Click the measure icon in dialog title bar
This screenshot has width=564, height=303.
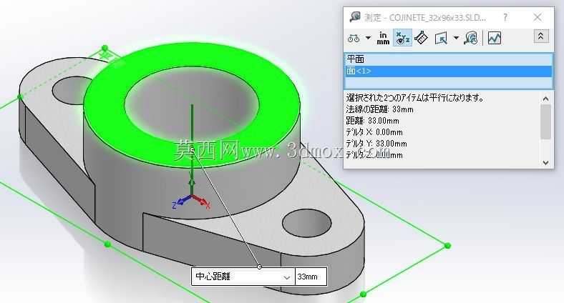[355, 17]
